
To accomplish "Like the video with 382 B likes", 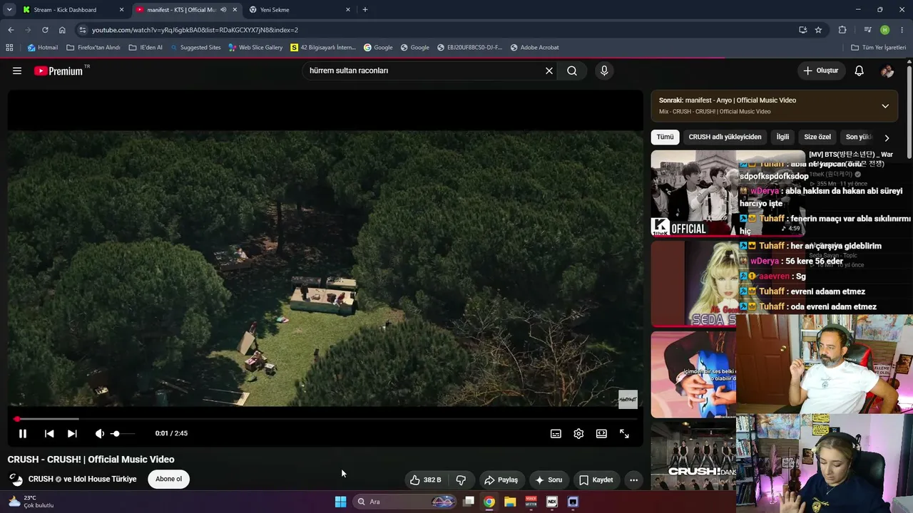I will [x=426, y=480].
